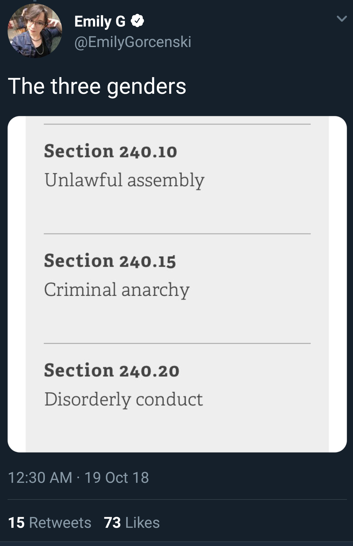Viewport: 353px width, 546px height.
Task: Click the Section 240.15 heading
Action: (x=110, y=261)
